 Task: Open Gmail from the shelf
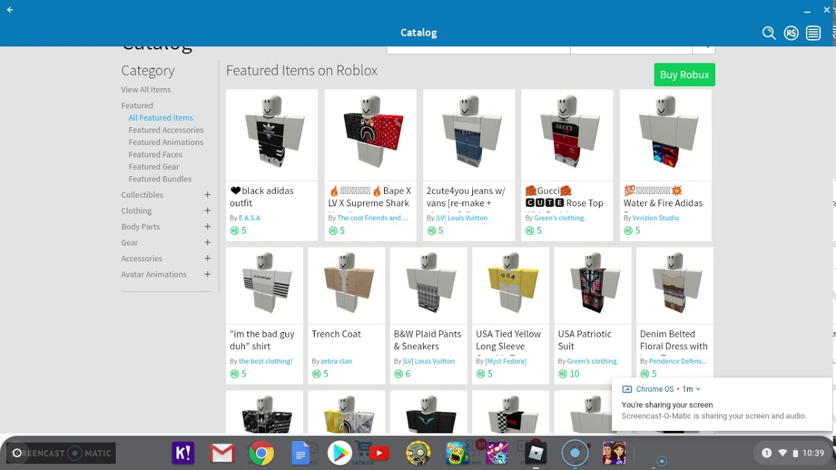[x=222, y=453]
